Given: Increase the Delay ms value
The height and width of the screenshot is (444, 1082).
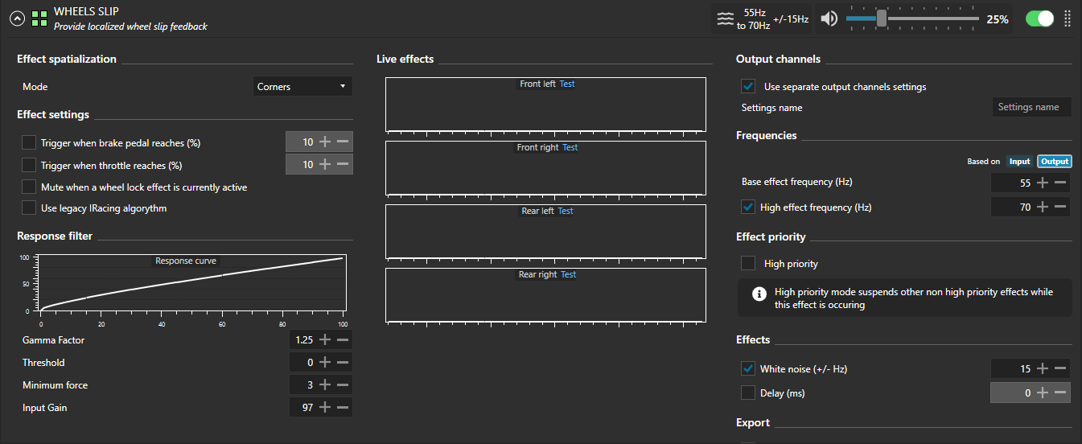Looking at the screenshot, I should pyautogui.click(x=1043, y=393).
